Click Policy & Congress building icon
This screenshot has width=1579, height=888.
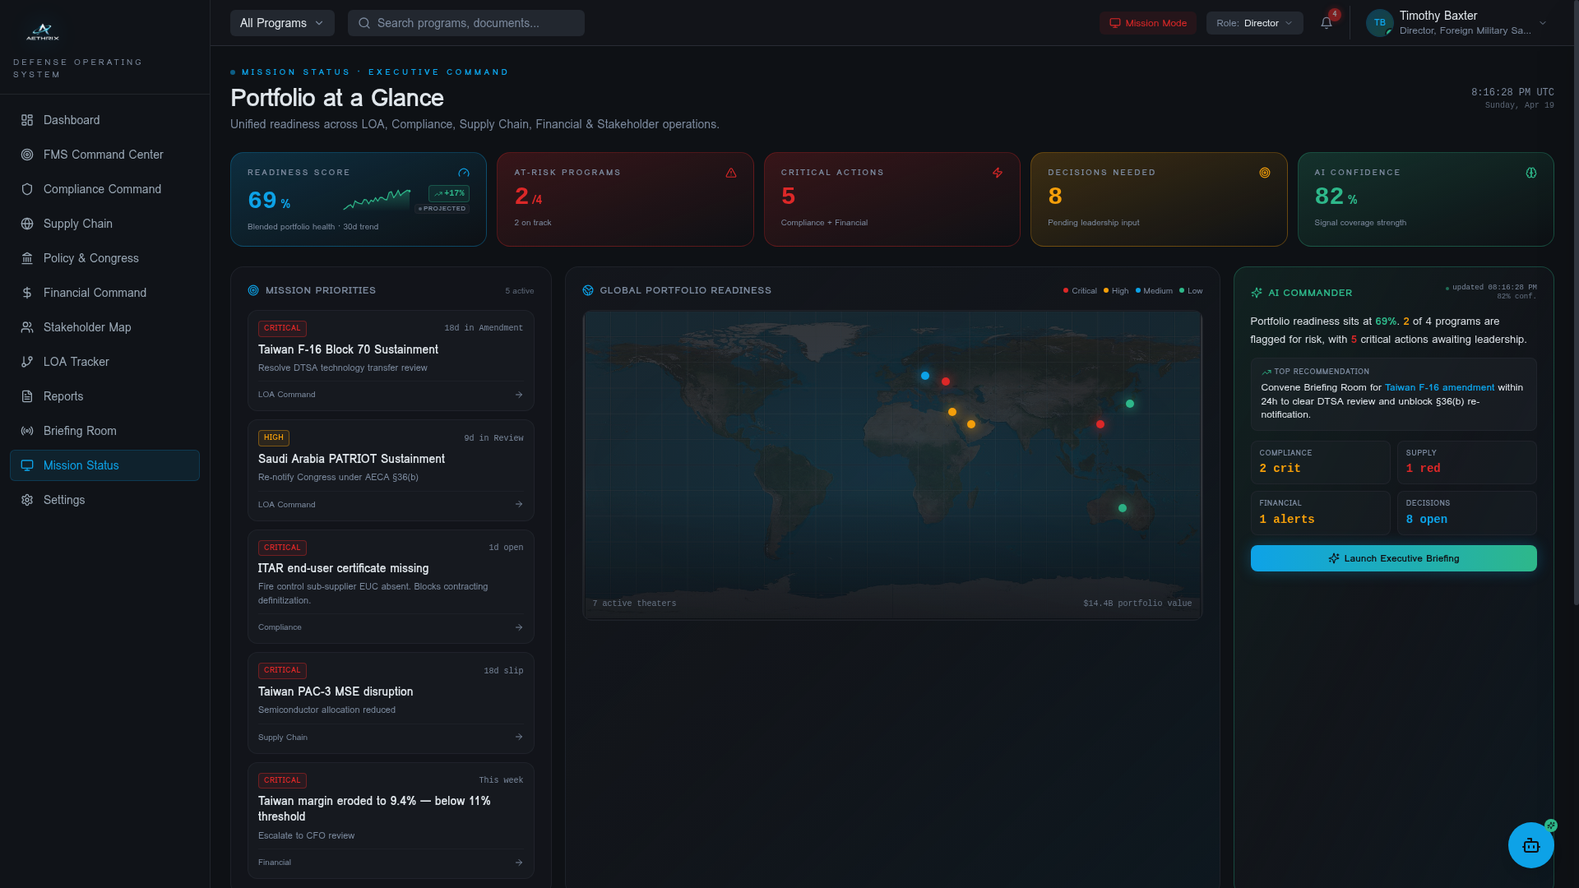point(27,258)
